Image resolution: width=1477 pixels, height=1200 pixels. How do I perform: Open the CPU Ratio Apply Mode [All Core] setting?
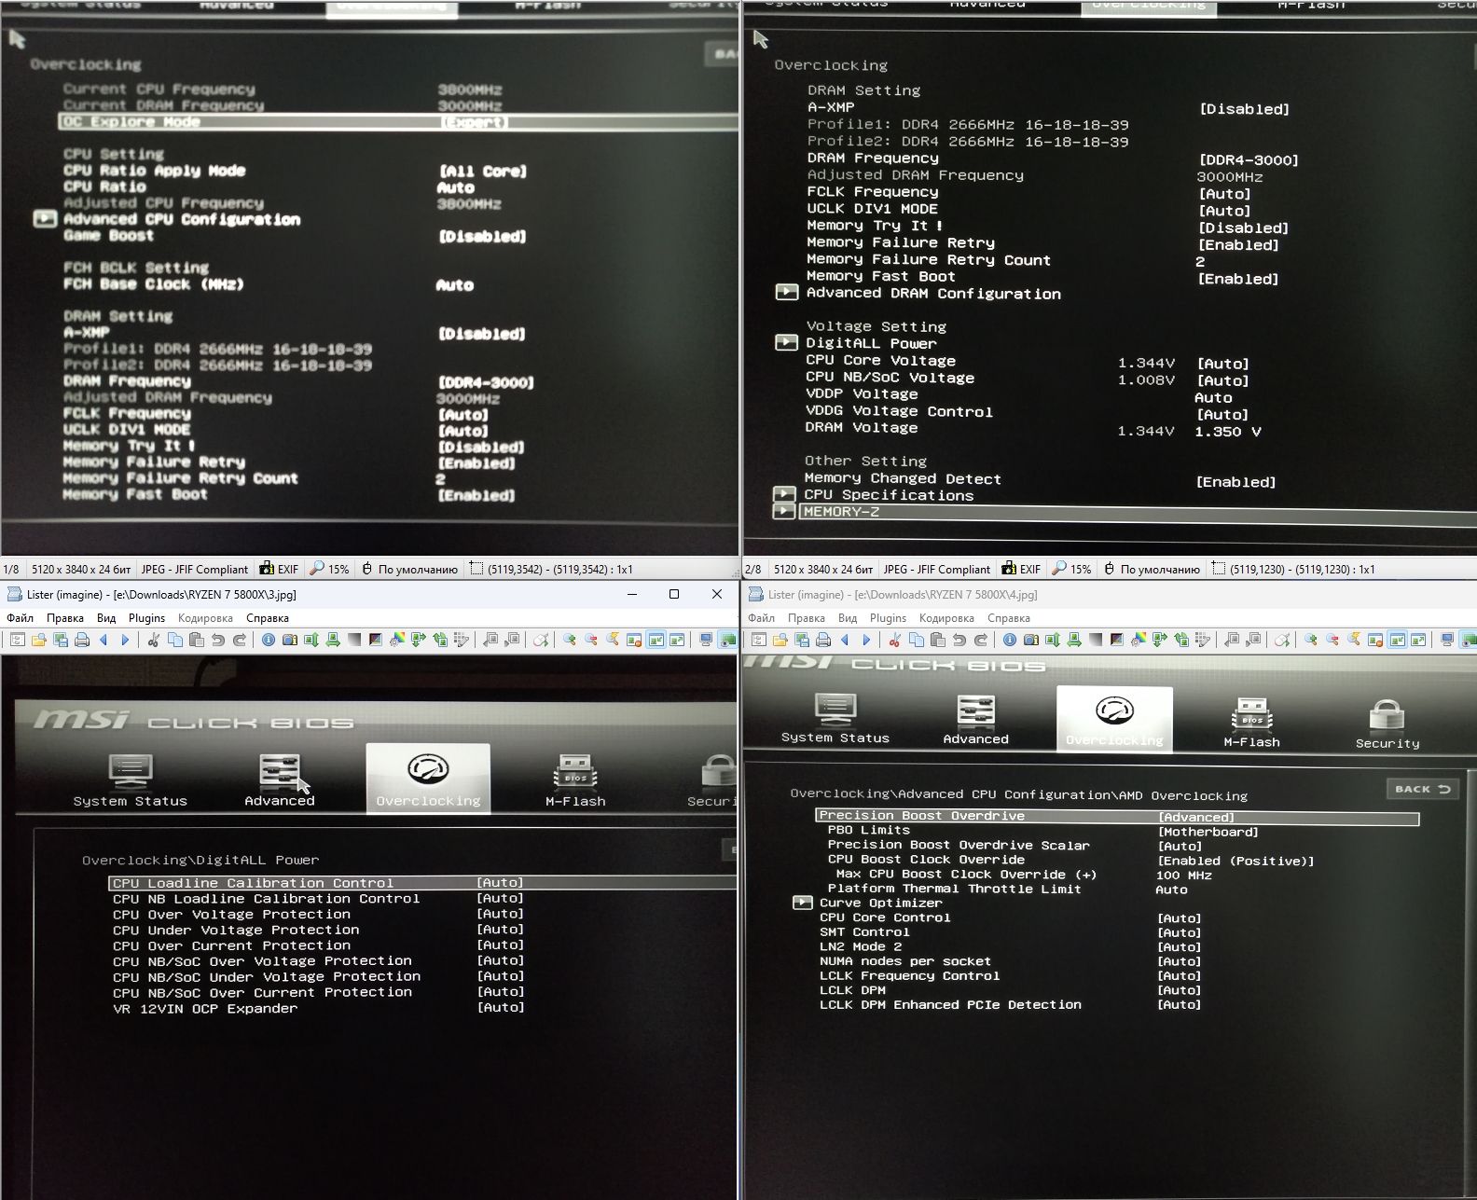pyautogui.click(x=483, y=172)
